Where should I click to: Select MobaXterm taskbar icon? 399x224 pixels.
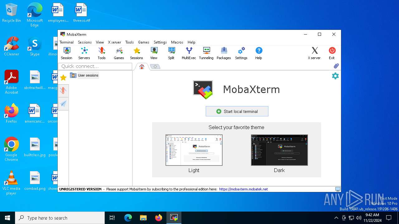coord(174,218)
